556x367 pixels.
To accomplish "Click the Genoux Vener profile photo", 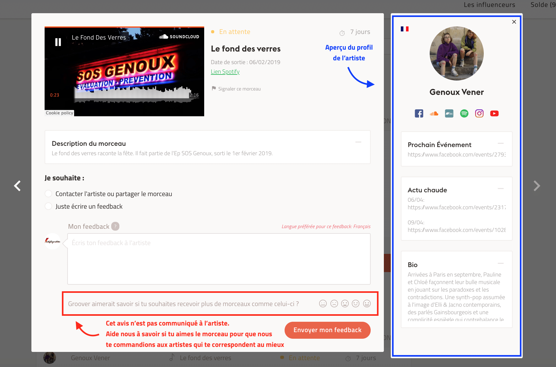I will coord(457,53).
